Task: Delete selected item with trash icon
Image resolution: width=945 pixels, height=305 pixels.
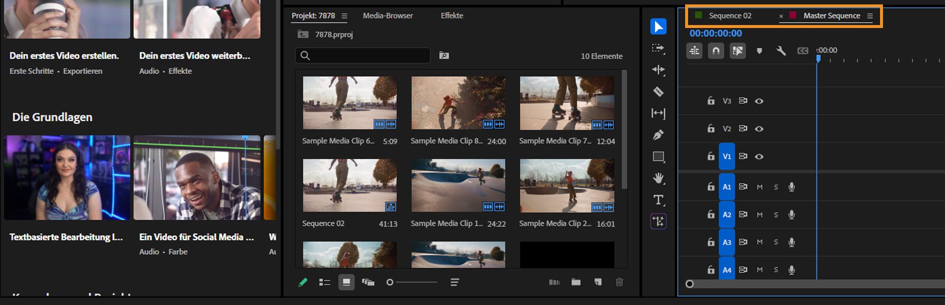Action: click(619, 282)
